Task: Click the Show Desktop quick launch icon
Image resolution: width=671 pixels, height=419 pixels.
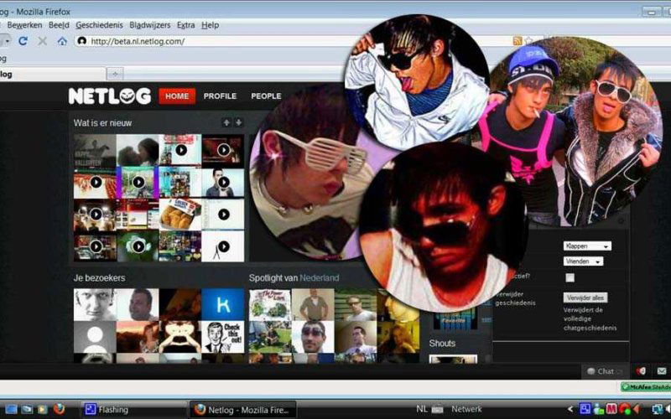Action: 11,409
